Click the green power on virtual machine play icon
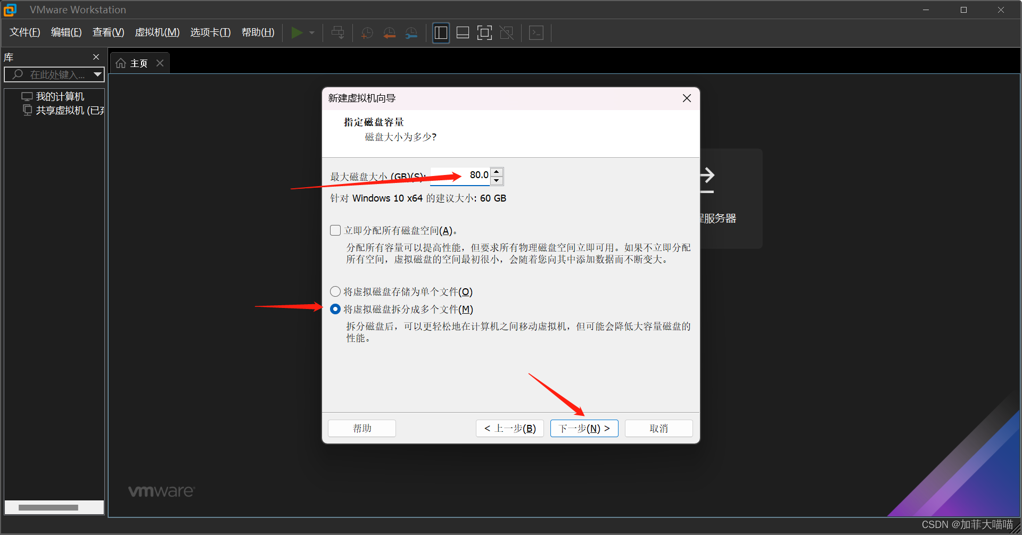Viewport: 1022px width, 535px height. coord(297,33)
